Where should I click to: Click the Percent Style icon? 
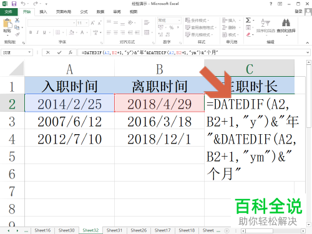[172, 27]
